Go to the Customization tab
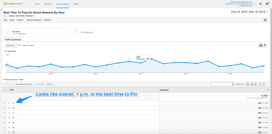Viewport: 272px width, 134px height. pos(63,4)
